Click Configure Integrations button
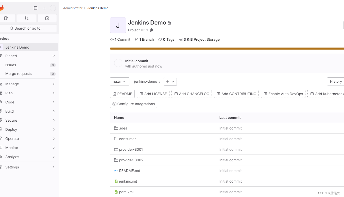344x197 pixels. click(x=133, y=104)
